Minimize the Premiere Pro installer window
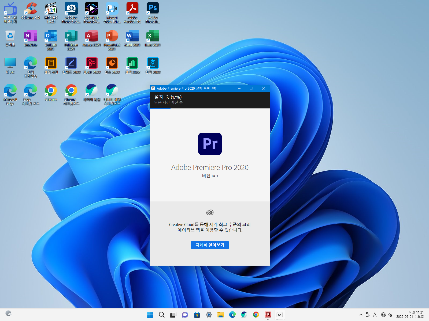Viewport: 429px width, 321px height. [x=239, y=88]
